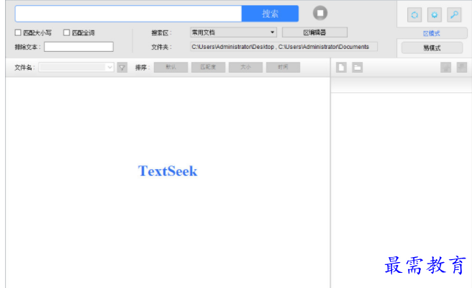Switch to 区模式
Screen dimensions: 472x288
point(432,33)
